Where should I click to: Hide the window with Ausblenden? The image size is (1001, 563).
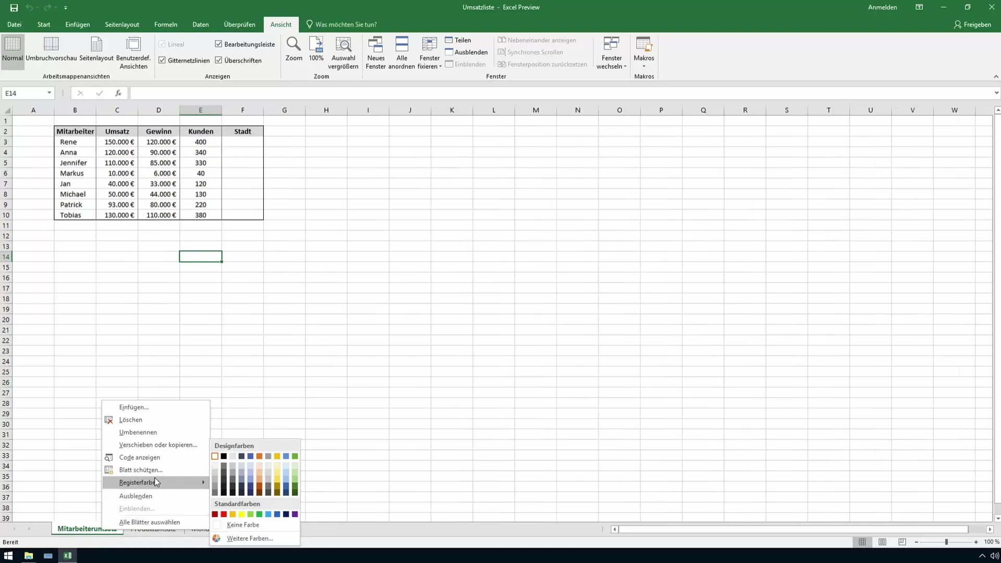click(466, 52)
